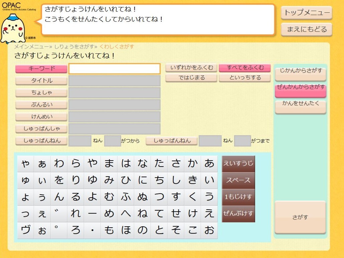Focus the キーワード text input box

pyautogui.click(x=115, y=69)
